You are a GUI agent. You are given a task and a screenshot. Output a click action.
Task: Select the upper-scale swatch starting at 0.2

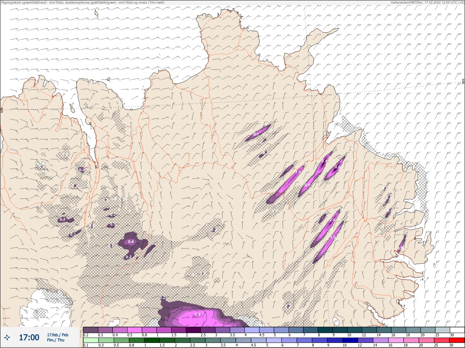[x=90, y=330]
